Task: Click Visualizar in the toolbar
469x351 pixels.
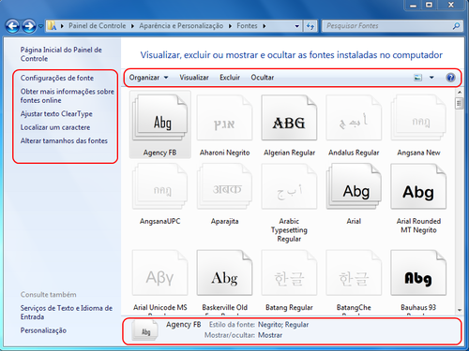Action: [x=194, y=78]
